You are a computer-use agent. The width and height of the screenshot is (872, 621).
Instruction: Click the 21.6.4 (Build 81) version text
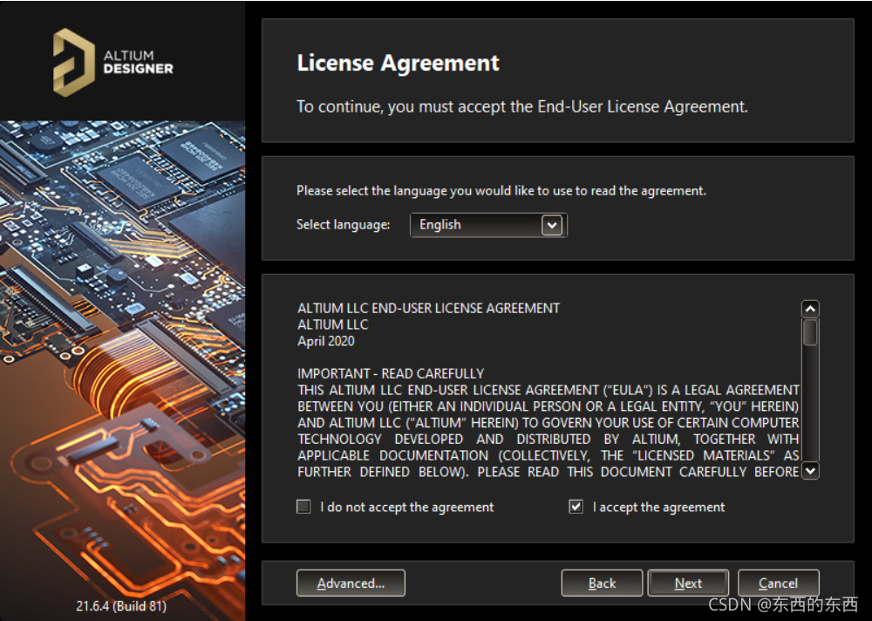[121, 605]
